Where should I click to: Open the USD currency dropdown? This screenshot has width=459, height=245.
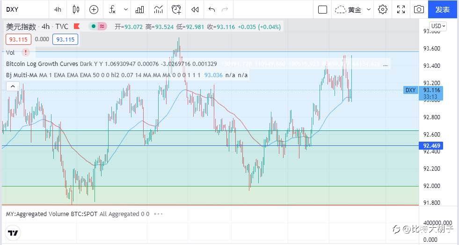[438, 26]
